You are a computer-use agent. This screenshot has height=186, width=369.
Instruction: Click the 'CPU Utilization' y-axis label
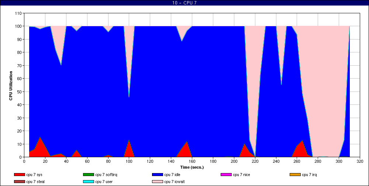11,86
